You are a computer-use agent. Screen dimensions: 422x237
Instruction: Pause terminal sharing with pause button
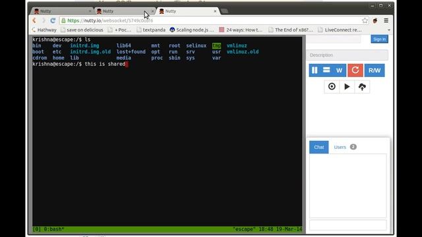pyautogui.click(x=315, y=70)
